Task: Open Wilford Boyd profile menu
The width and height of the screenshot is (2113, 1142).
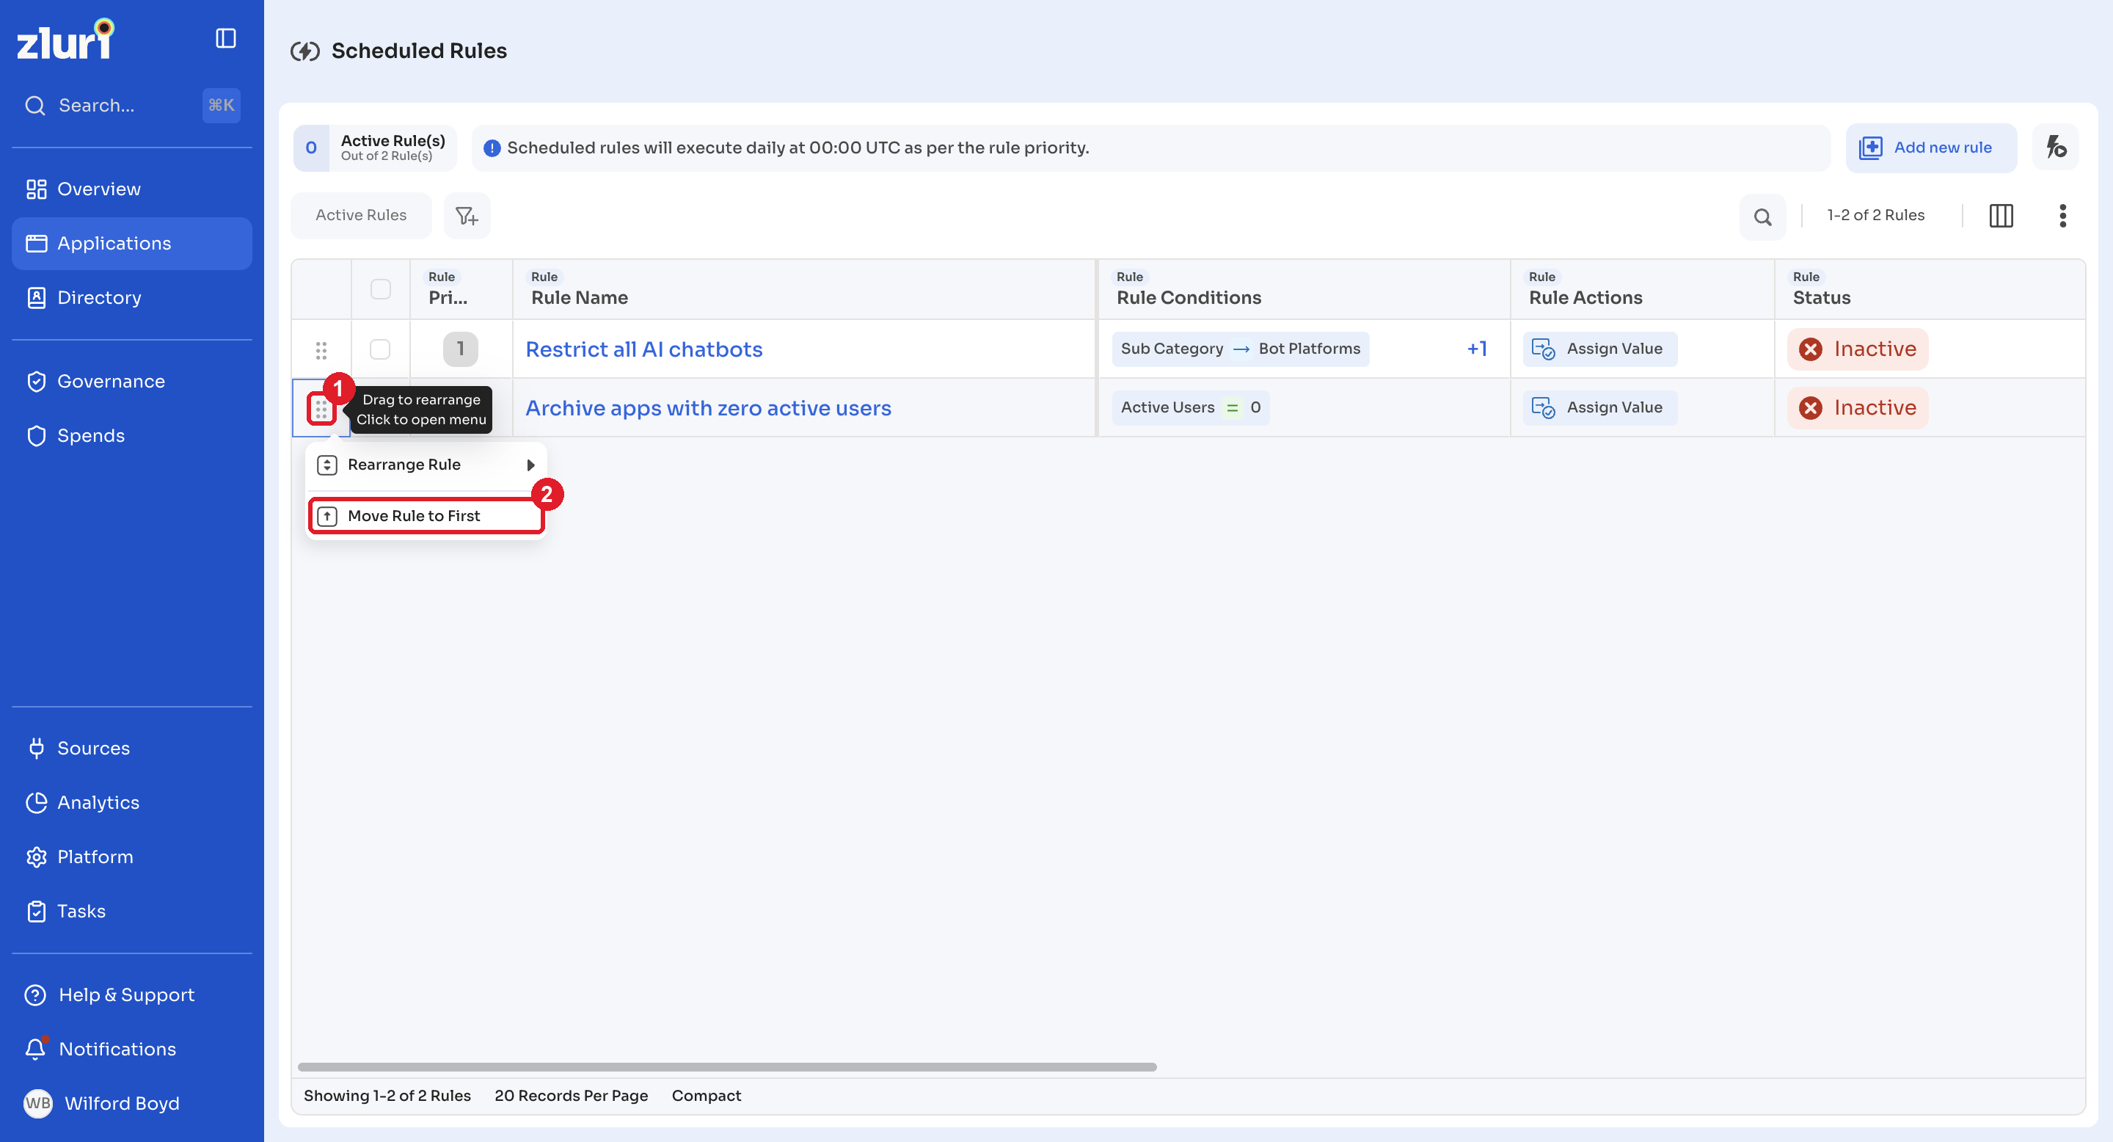Action: pyautogui.click(x=103, y=1103)
